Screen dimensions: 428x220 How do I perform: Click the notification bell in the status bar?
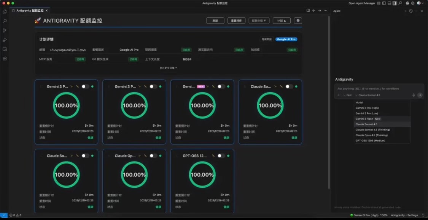tap(423, 215)
